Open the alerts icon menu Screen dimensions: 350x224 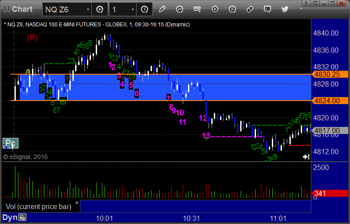232,9
